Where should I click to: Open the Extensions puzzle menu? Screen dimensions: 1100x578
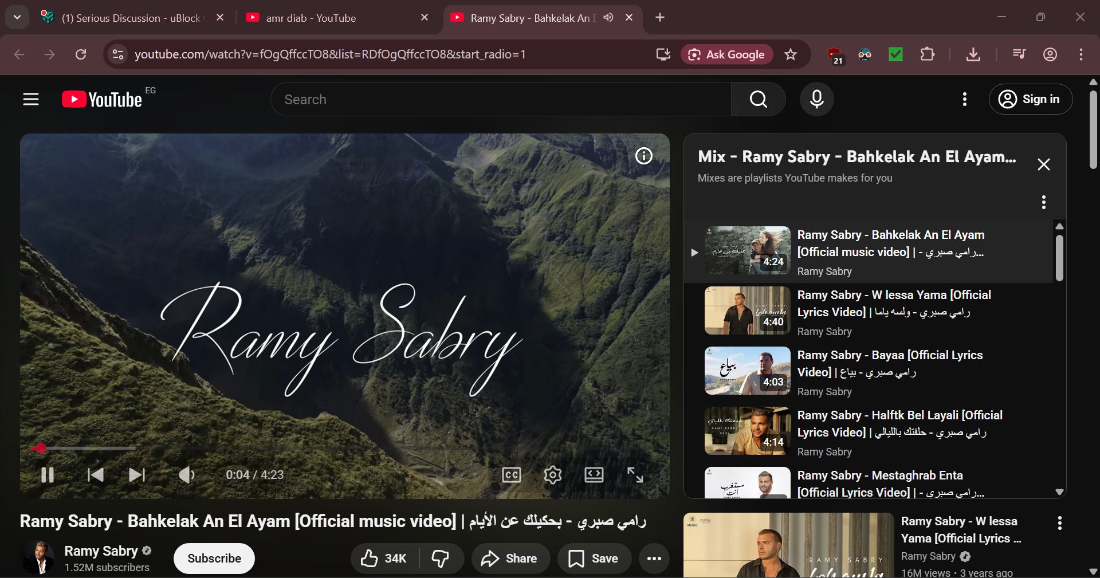coord(928,54)
